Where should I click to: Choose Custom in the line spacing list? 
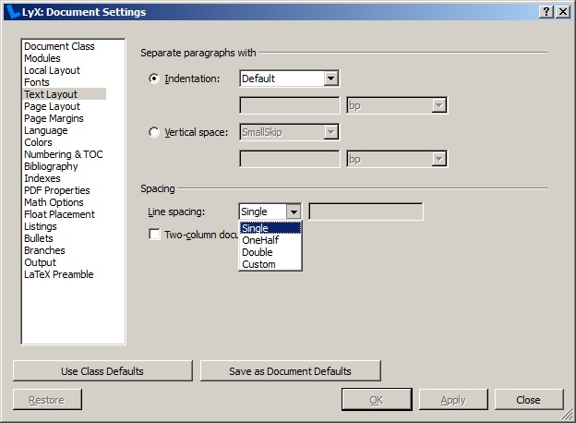270,264
